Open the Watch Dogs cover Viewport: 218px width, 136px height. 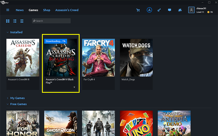pos(136,58)
